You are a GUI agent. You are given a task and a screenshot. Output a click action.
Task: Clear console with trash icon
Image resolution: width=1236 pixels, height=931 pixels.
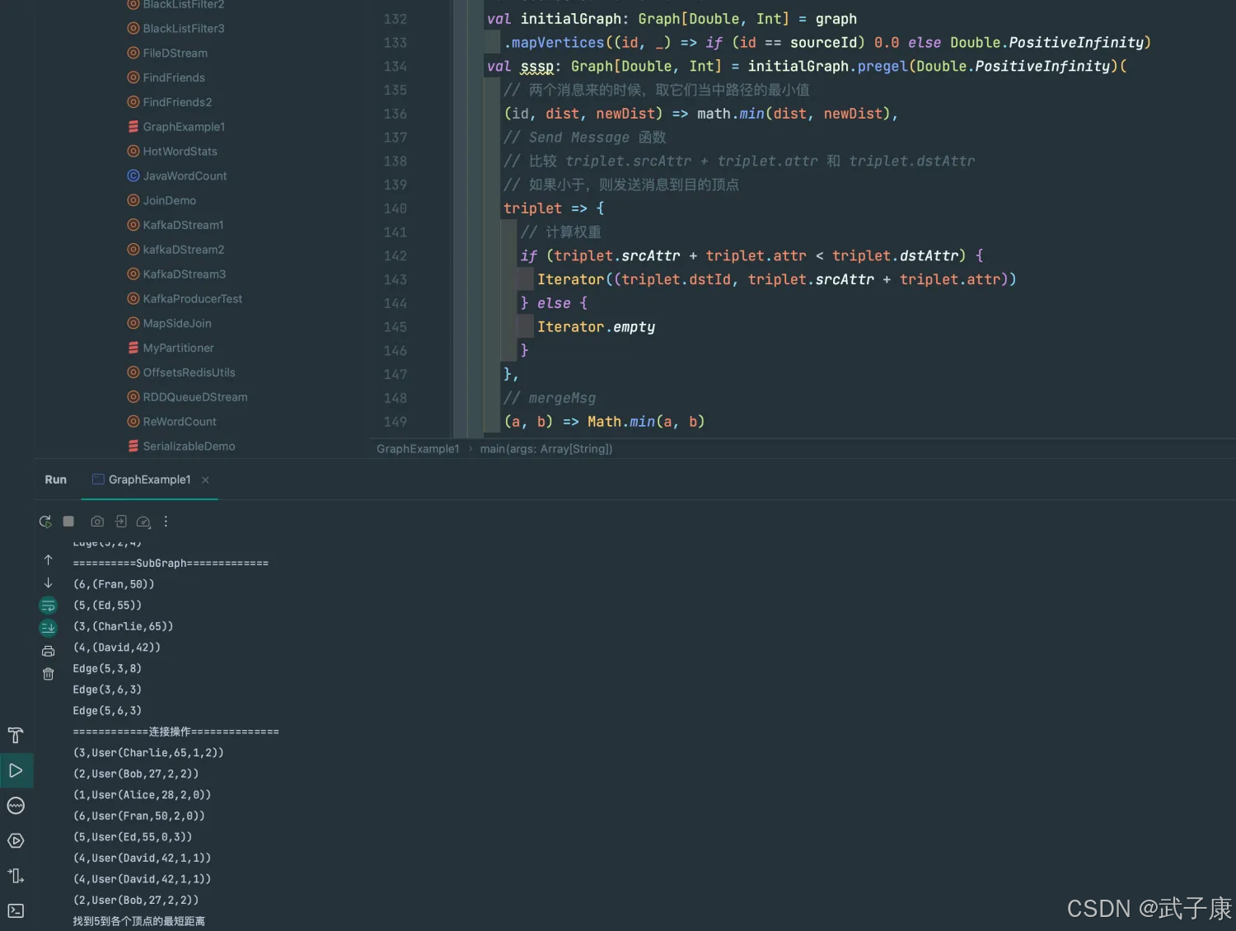(x=48, y=674)
